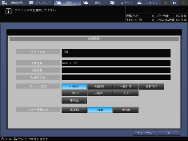This screenshot has width=188, height=141.
Task: Open the 暗号化 encryption options
Action: pyautogui.click(x=74, y=100)
